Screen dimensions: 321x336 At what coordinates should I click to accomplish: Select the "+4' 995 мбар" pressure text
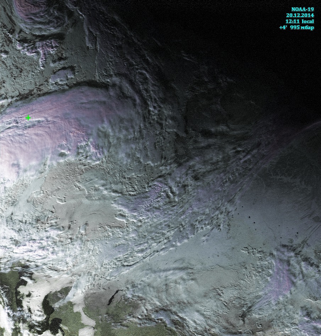[297, 27]
